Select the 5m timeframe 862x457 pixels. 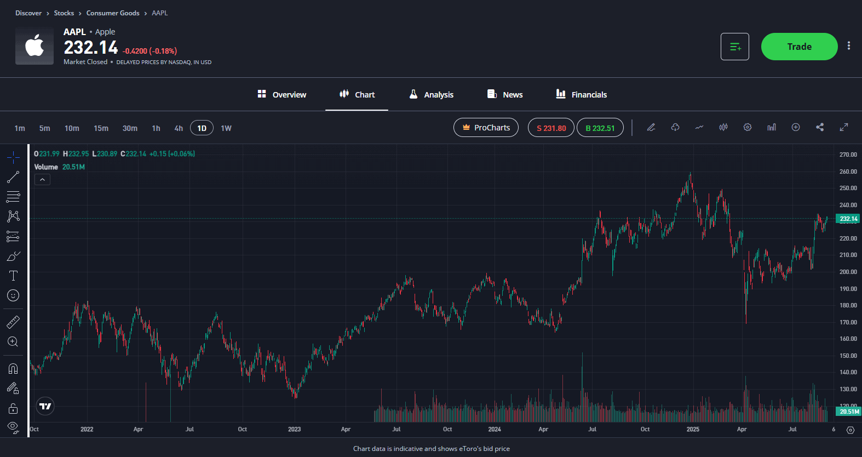(45, 128)
